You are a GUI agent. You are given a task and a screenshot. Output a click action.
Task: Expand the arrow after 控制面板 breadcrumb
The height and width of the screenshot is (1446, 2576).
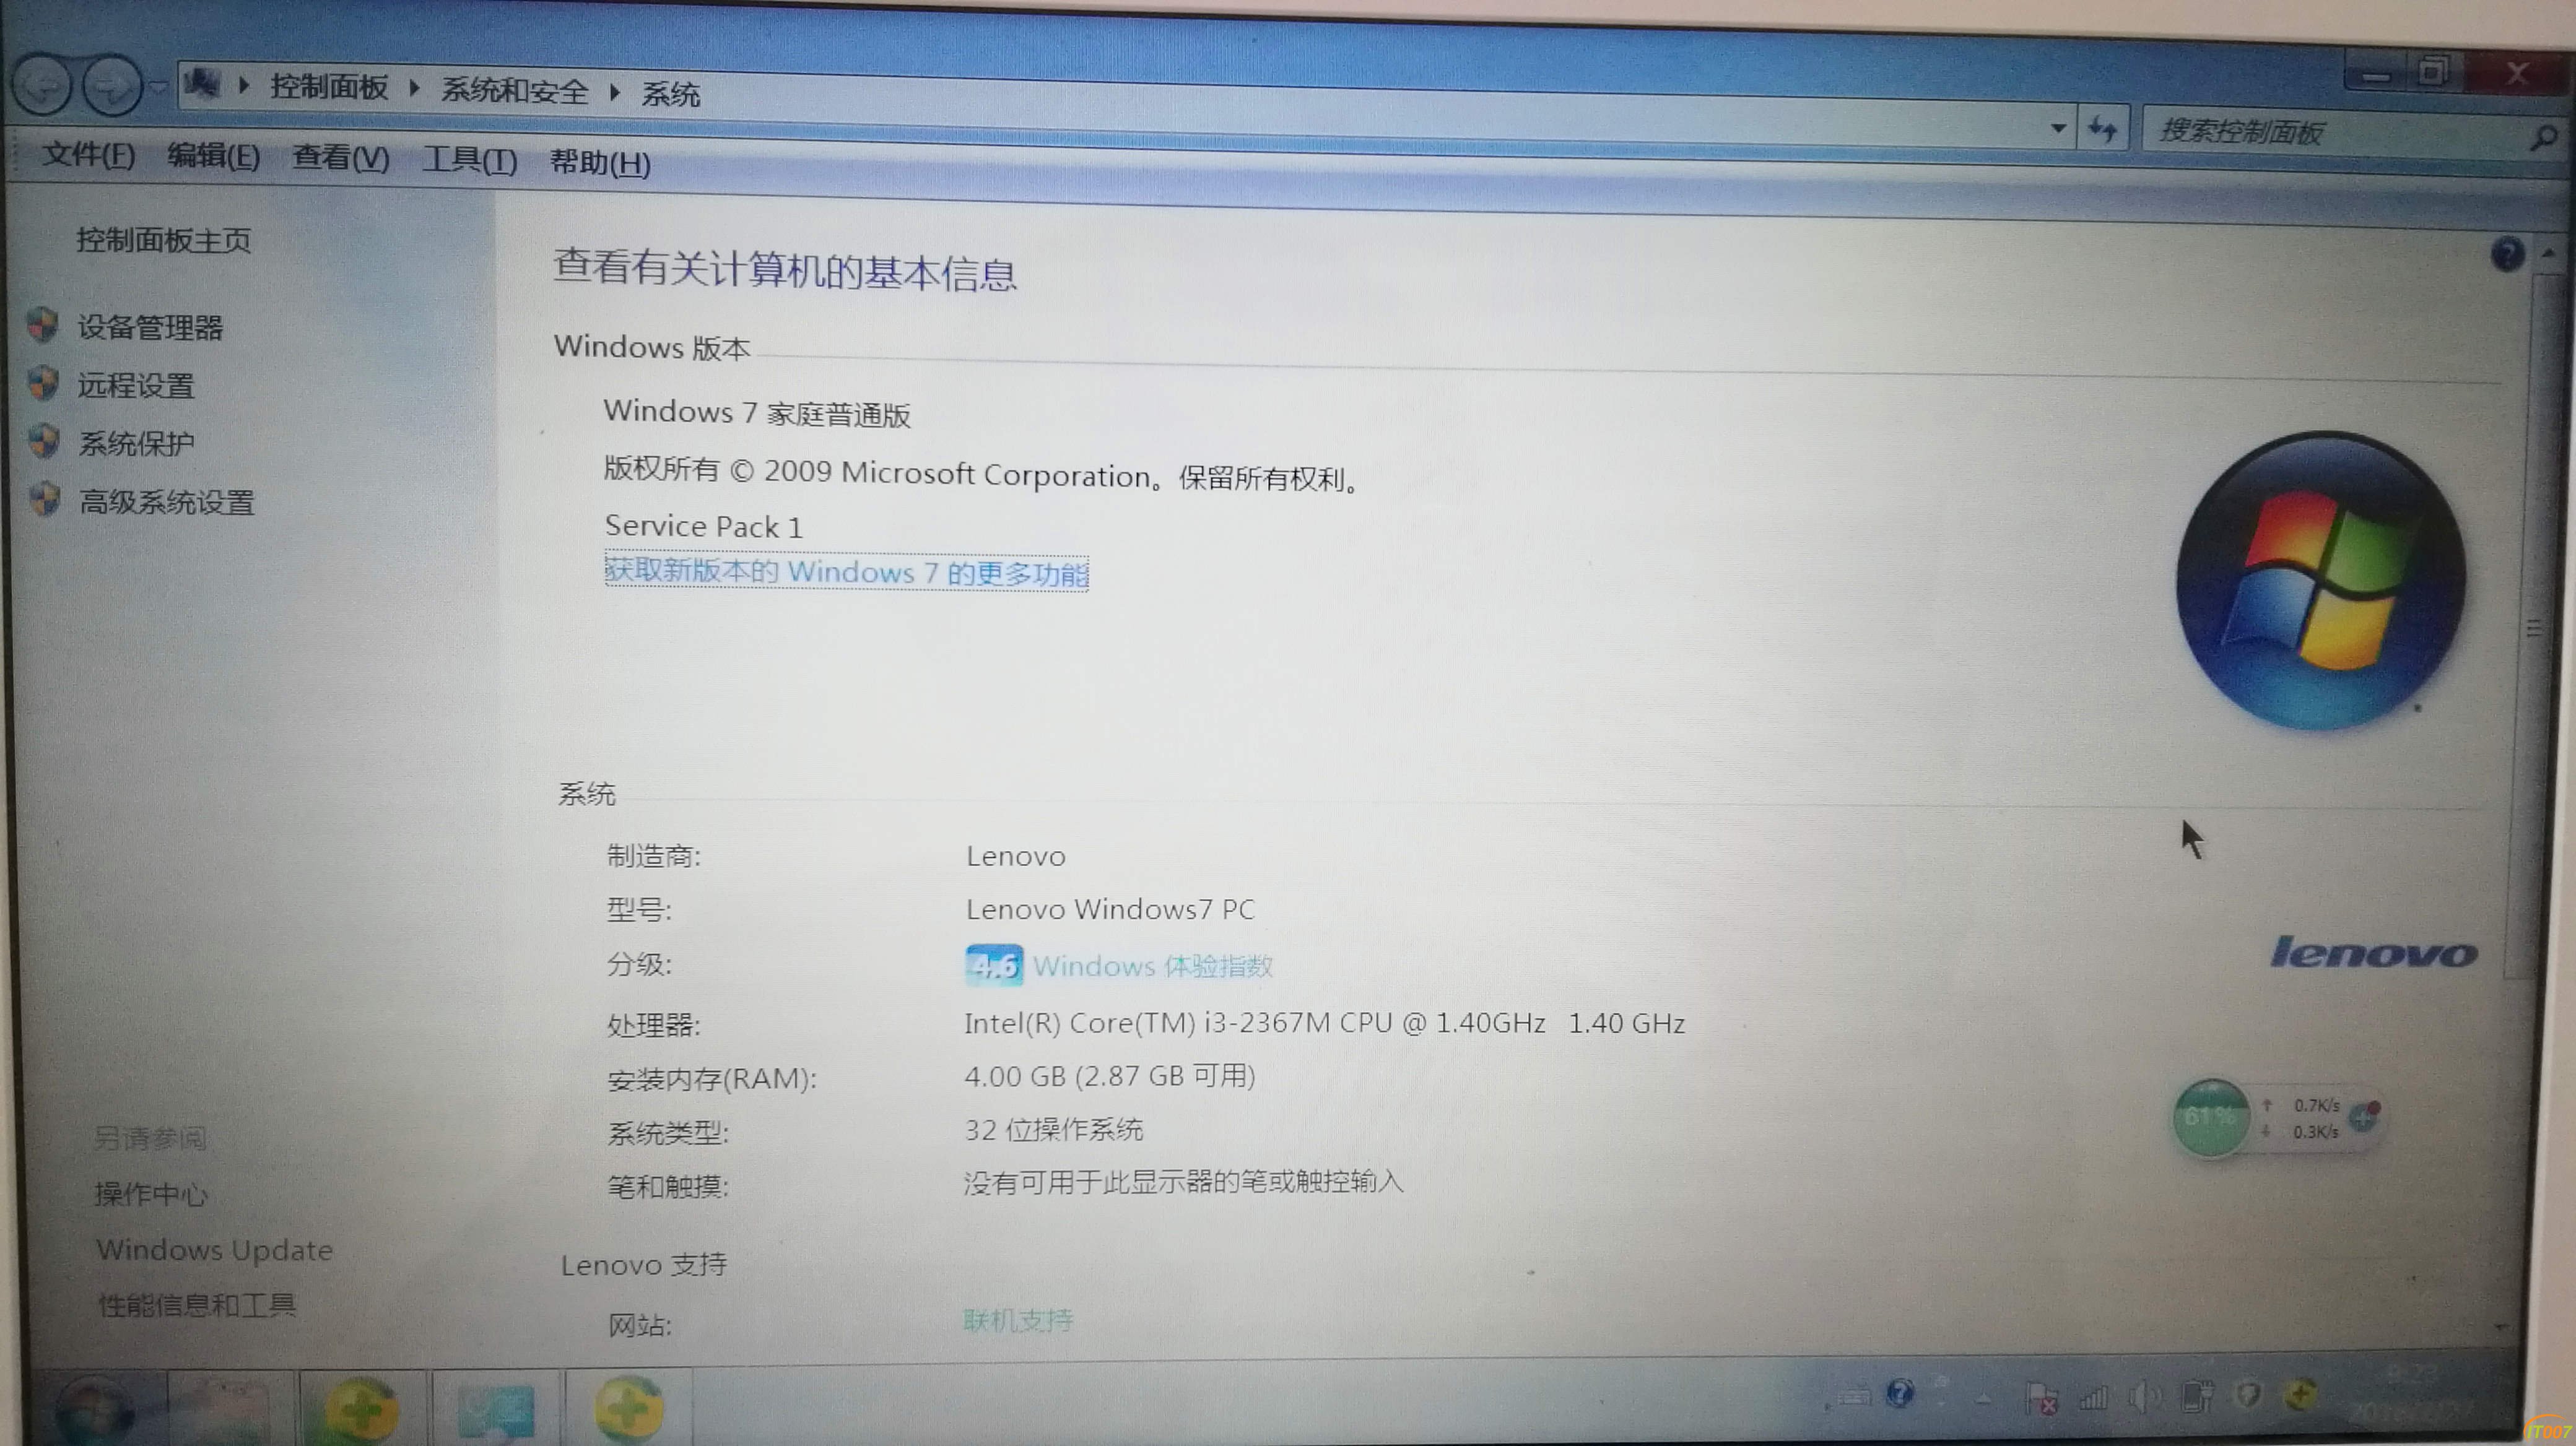[x=414, y=89]
